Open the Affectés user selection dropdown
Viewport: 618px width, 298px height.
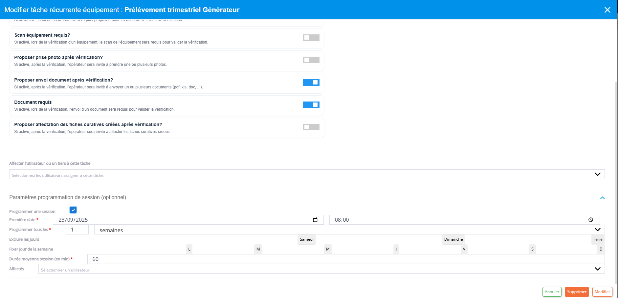(x=321, y=269)
